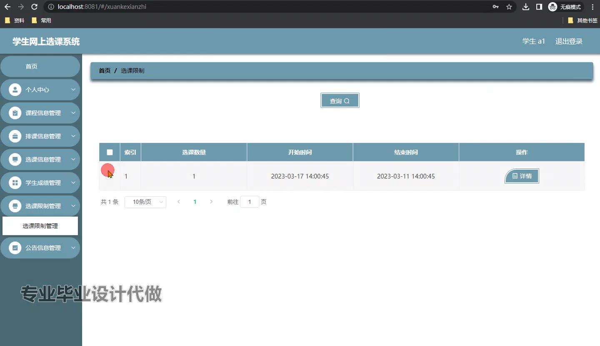Click the 开始时间 column header

tap(300, 152)
